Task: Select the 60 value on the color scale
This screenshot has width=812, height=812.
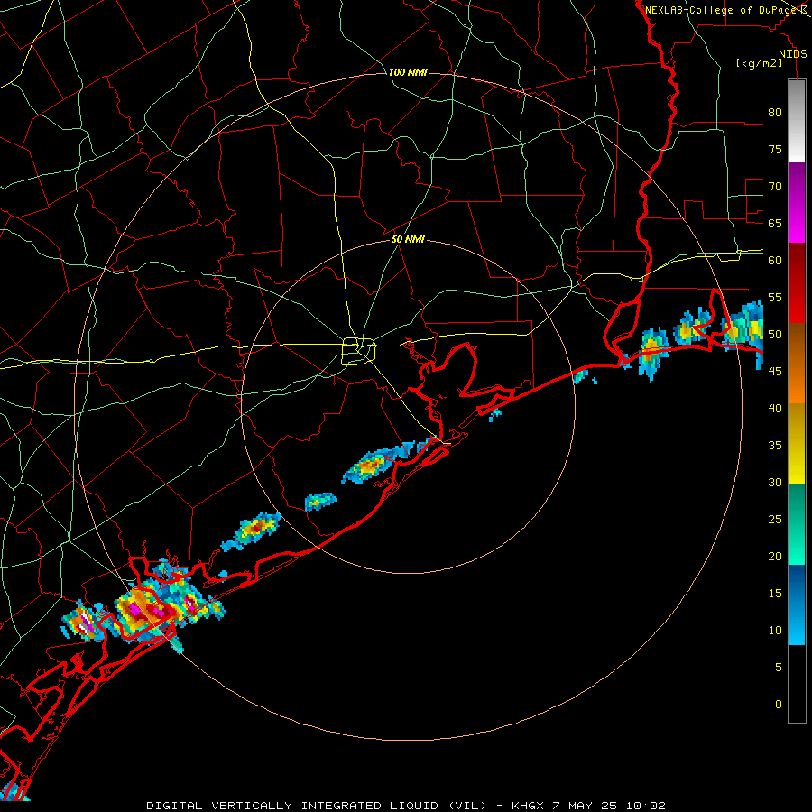Action: click(775, 261)
